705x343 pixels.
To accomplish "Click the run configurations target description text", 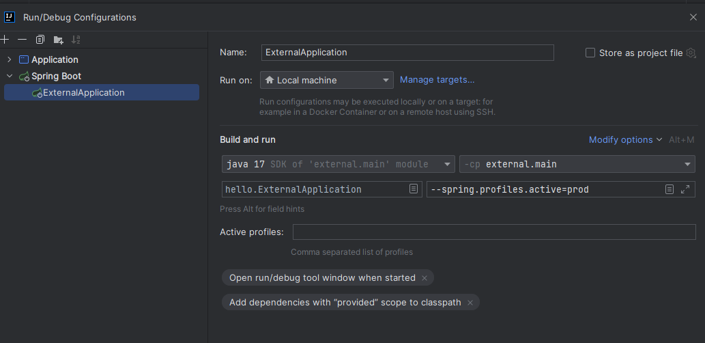I will point(377,107).
